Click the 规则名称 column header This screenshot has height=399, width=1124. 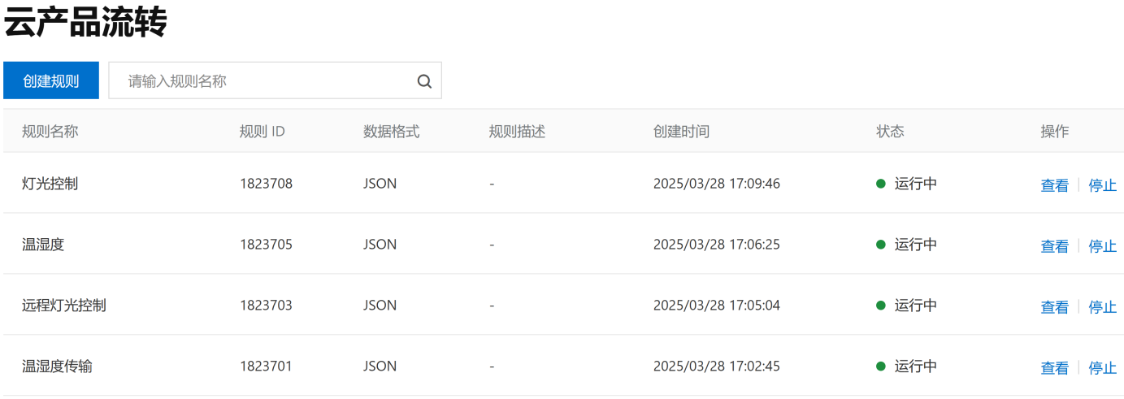(50, 132)
